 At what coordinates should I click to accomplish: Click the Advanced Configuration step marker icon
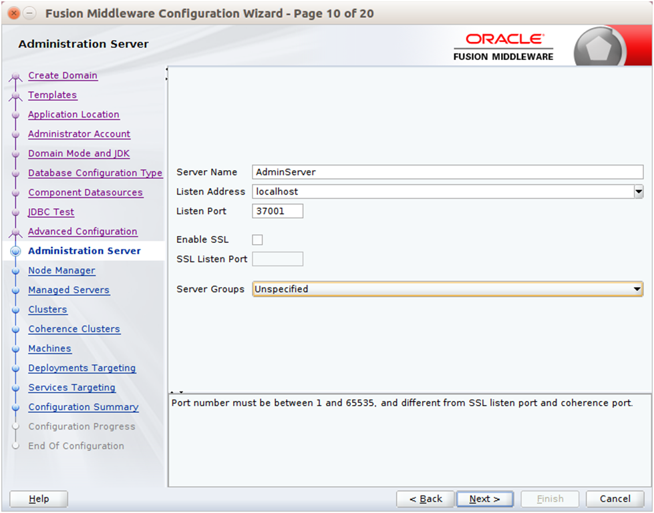click(15, 232)
